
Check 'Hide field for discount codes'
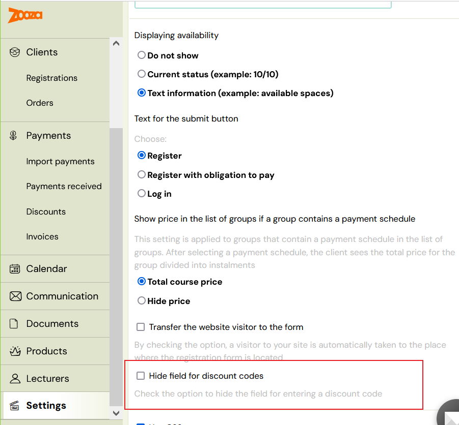141,376
